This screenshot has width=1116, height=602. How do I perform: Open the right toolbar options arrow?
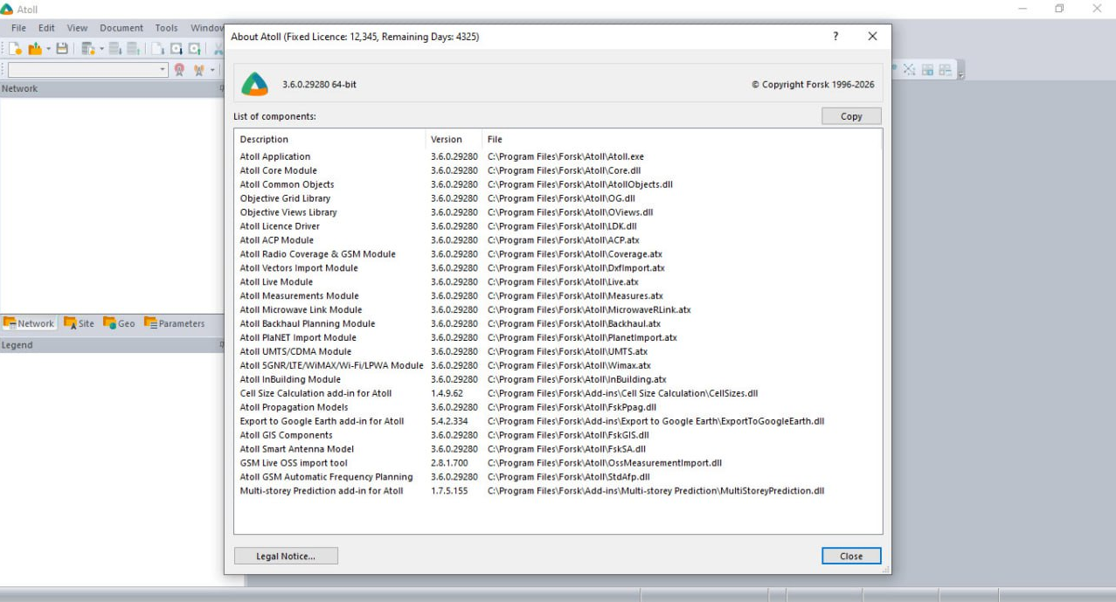(x=961, y=74)
